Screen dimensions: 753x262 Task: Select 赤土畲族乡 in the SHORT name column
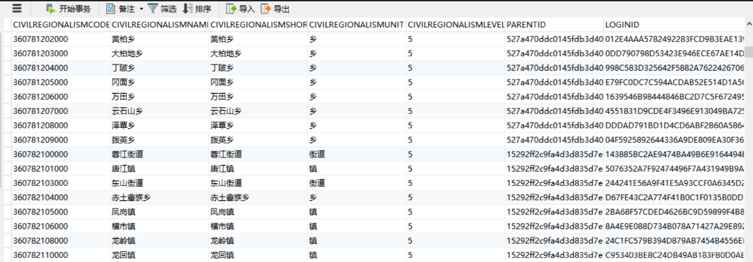click(258, 197)
